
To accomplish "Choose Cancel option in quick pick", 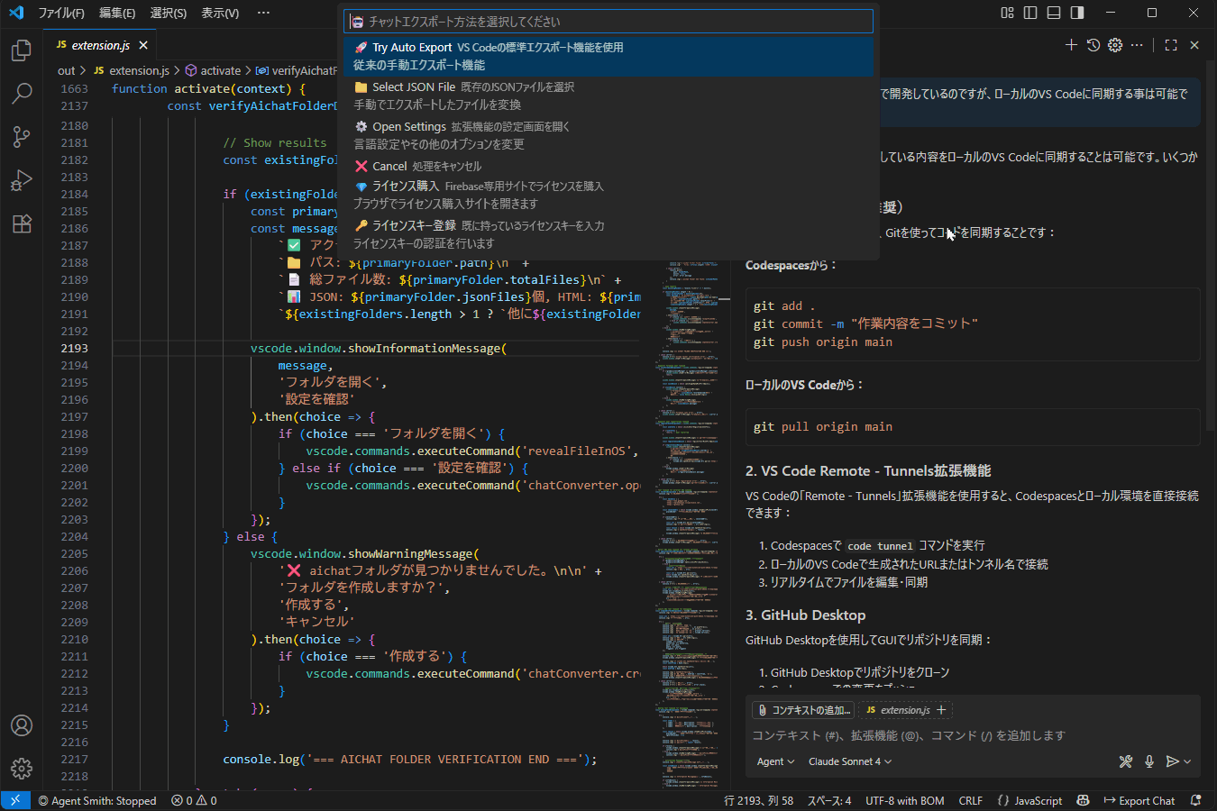I will (609, 166).
